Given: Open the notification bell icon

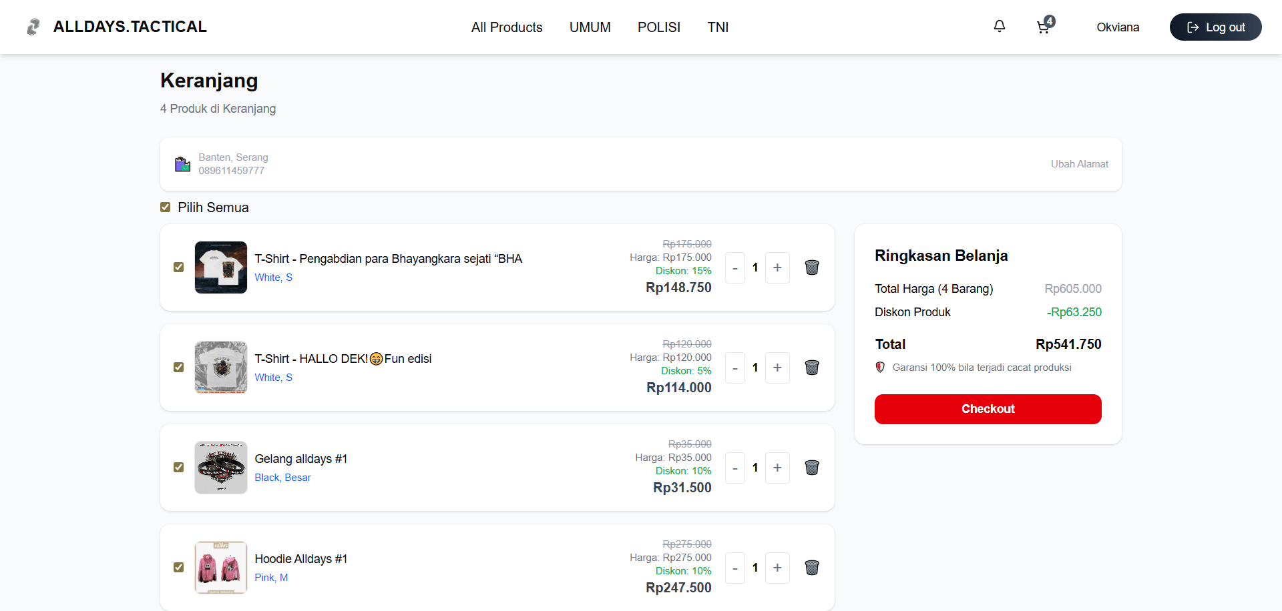Looking at the screenshot, I should click(1000, 26).
